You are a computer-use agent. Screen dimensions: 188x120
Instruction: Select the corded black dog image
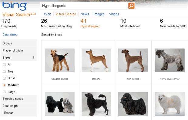coord(133,104)
